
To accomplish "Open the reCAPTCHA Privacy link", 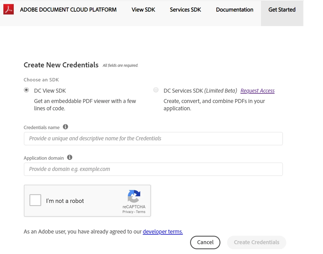I will pyautogui.click(x=128, y=212).
